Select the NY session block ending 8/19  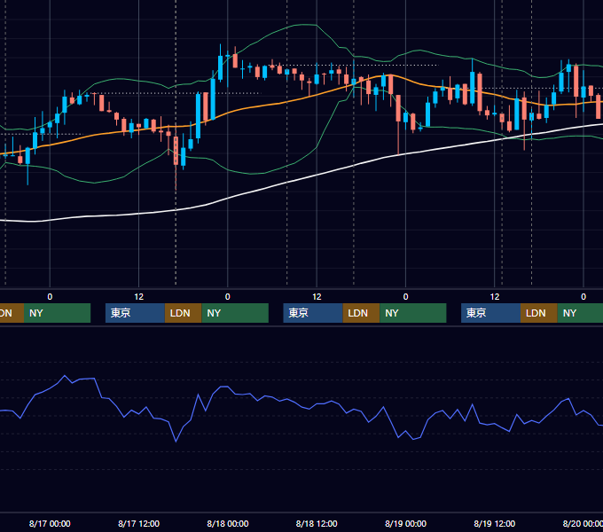(413, 313)
